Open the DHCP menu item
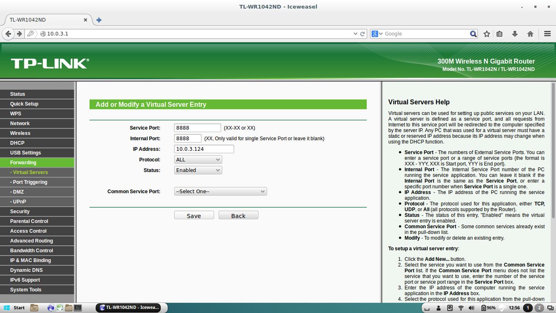556x313 pixels. 37,143
